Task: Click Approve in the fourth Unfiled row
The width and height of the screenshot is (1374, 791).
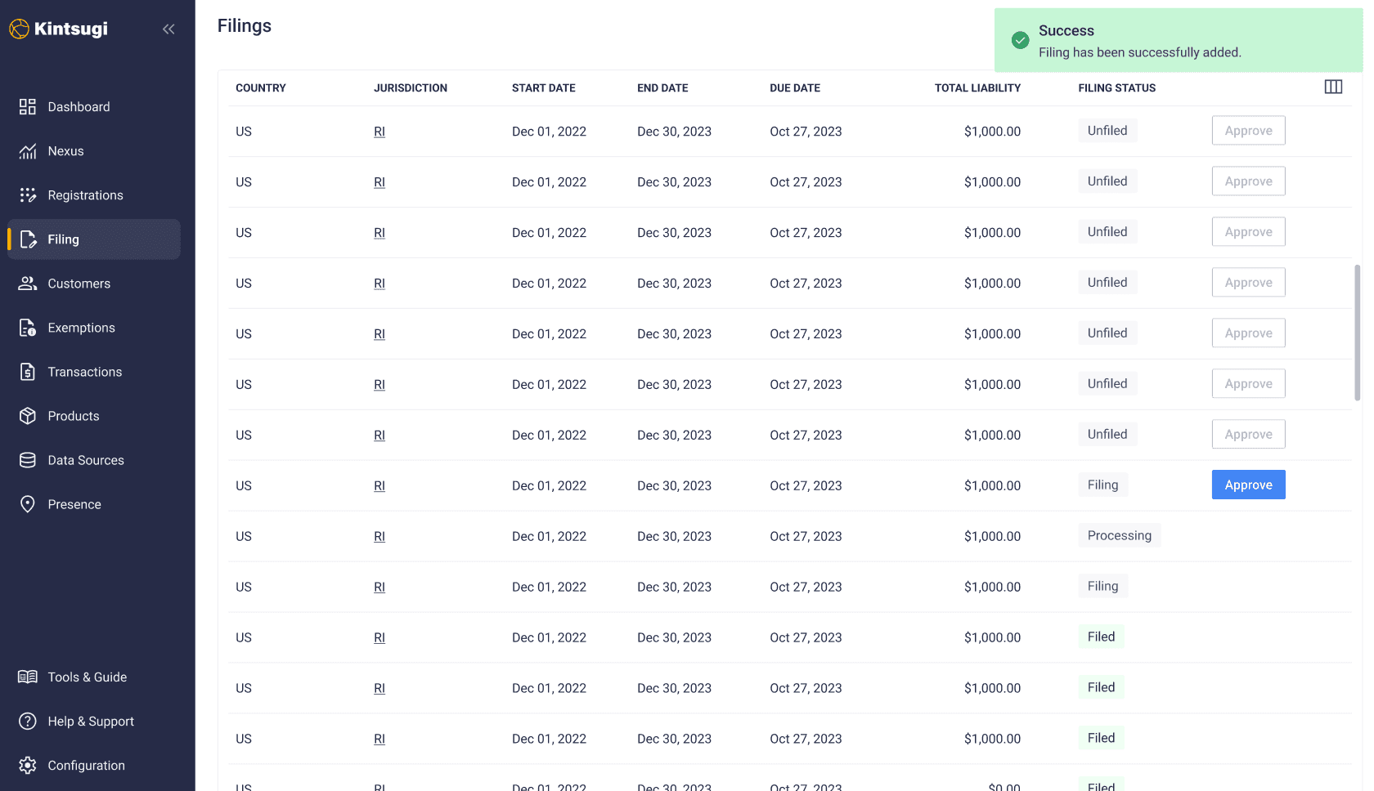Action: click(1248, 283)
